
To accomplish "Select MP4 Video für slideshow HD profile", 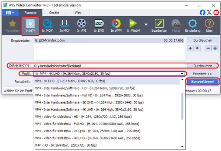I will click(107, 117).
